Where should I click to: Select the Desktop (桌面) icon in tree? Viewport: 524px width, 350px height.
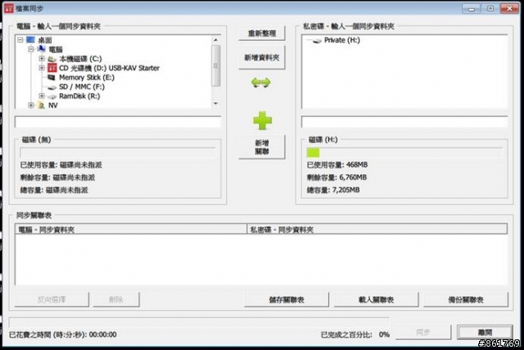click(x=31, y=40)
